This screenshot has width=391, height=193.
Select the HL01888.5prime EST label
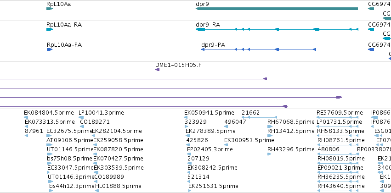[118, 186]
